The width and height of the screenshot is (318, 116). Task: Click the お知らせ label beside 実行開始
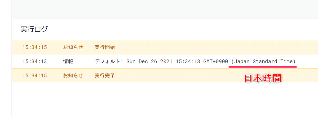(x=73, y=48)
